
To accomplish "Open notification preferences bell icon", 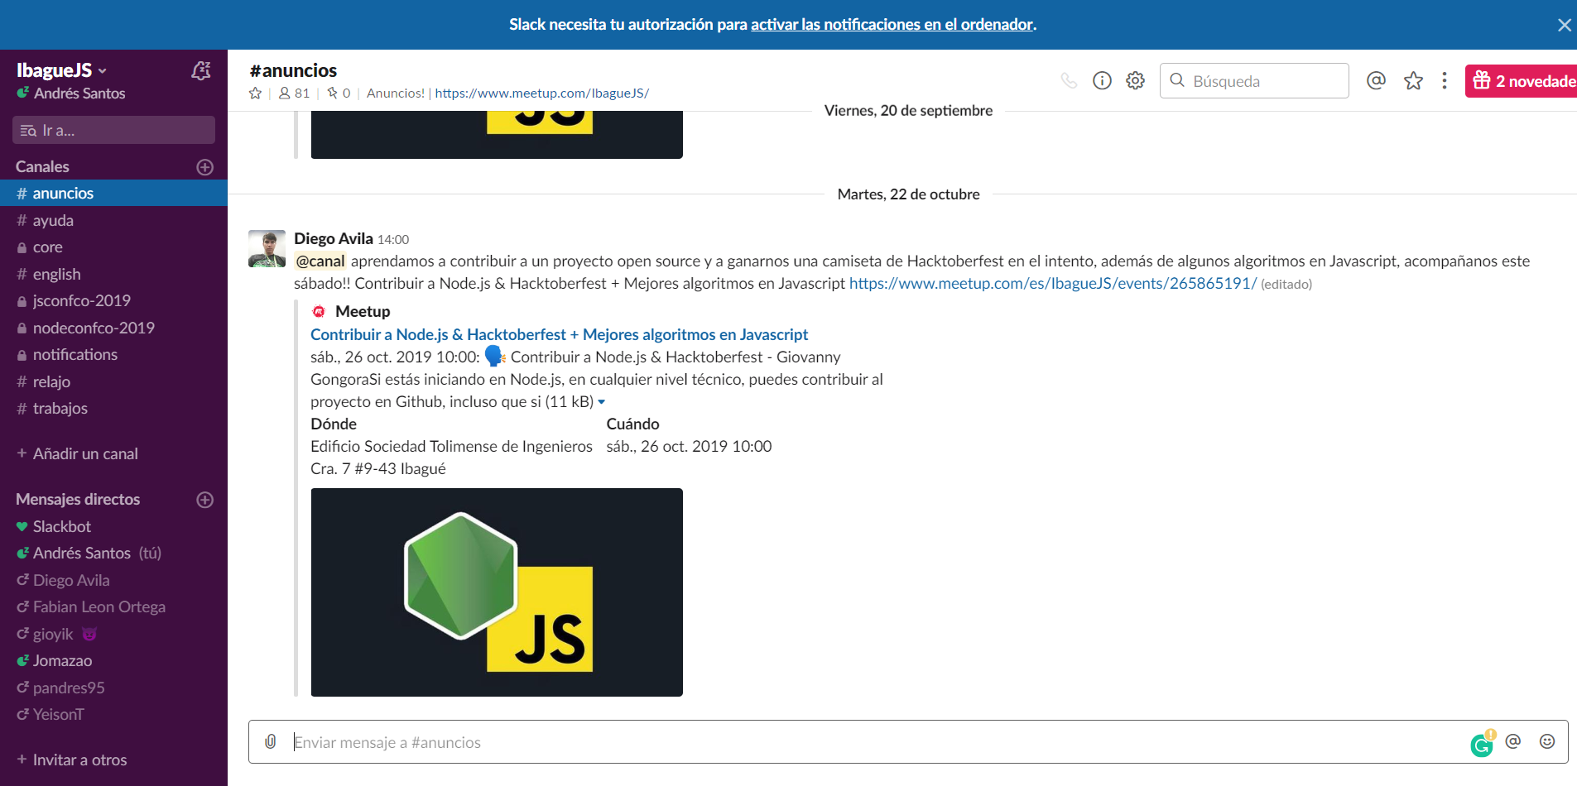I will (x=201, y=71).
